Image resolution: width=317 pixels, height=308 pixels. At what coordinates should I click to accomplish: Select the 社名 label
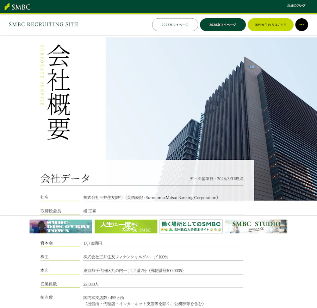click(44, 197)
